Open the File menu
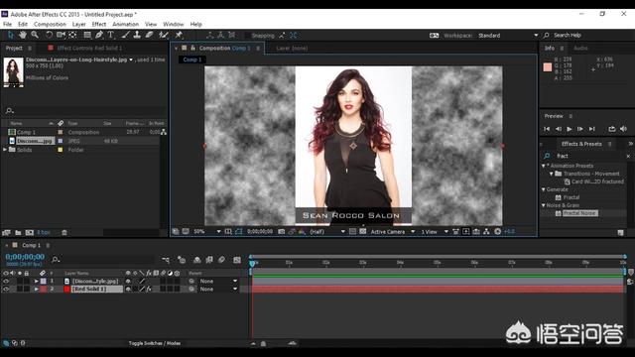 [7, 24]
